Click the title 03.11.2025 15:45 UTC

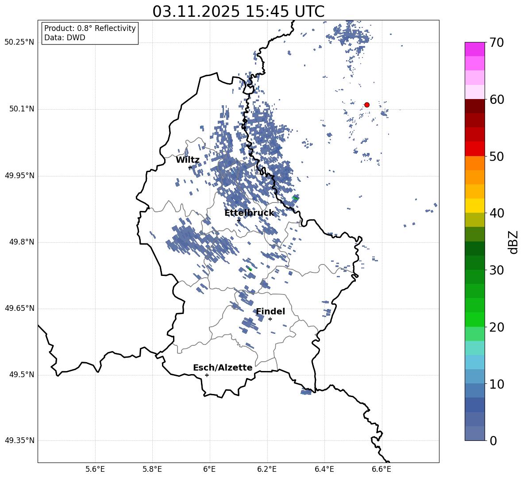238,11
